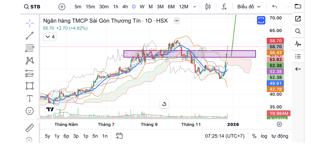Click the red 58.70 price label
The image size is (325, 150).
[275, 41]
